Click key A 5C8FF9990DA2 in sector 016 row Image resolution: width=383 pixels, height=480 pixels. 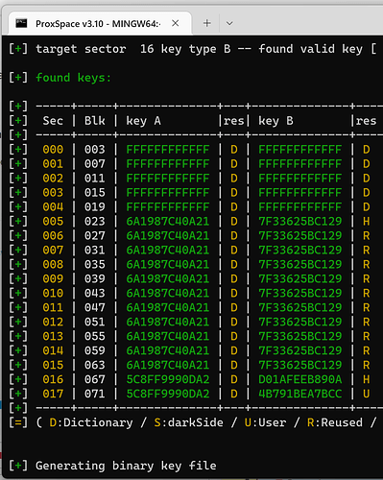point(168,379)
